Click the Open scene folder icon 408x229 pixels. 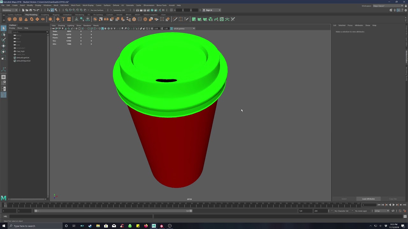27,10
